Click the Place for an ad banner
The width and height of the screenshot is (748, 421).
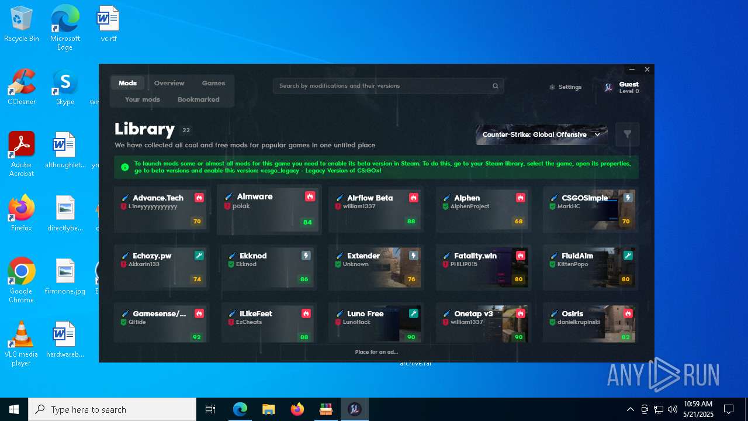pos(376,352)
